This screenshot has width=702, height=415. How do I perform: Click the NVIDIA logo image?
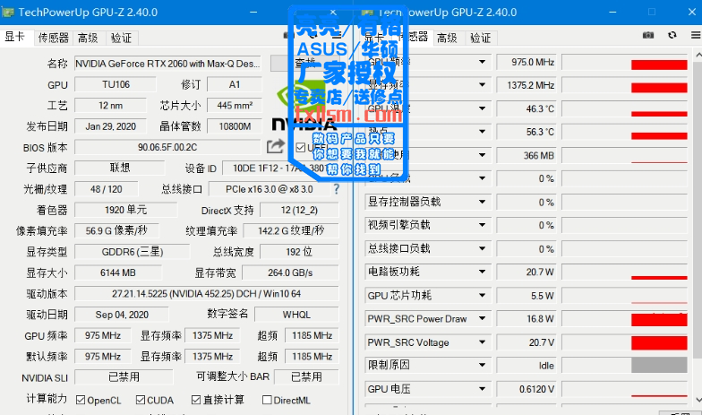[304, 108]
